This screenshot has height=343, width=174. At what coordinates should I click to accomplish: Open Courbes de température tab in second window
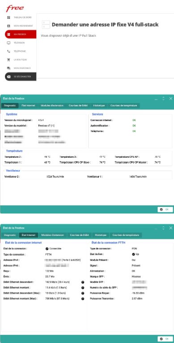pyautogui.click(x=126, y=235)
